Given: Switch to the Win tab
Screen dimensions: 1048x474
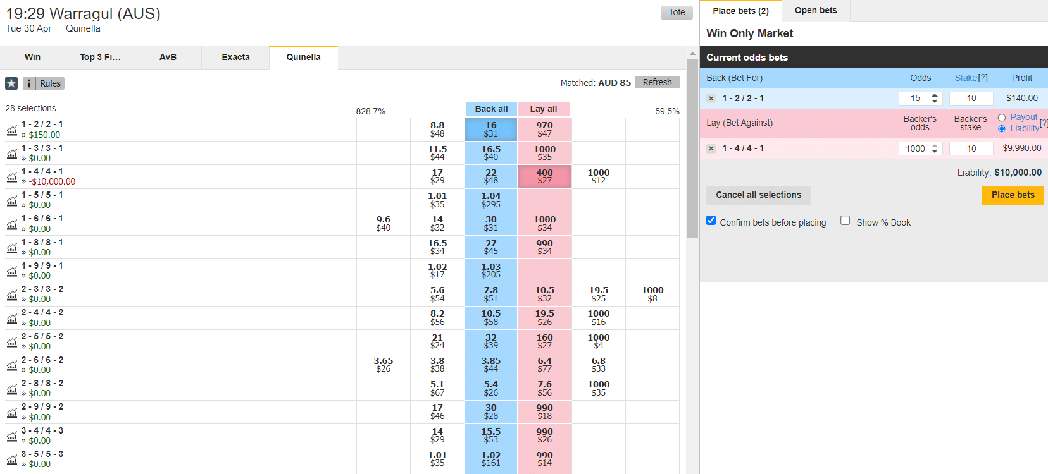Looking at the screenshot, I should (32, 57).
